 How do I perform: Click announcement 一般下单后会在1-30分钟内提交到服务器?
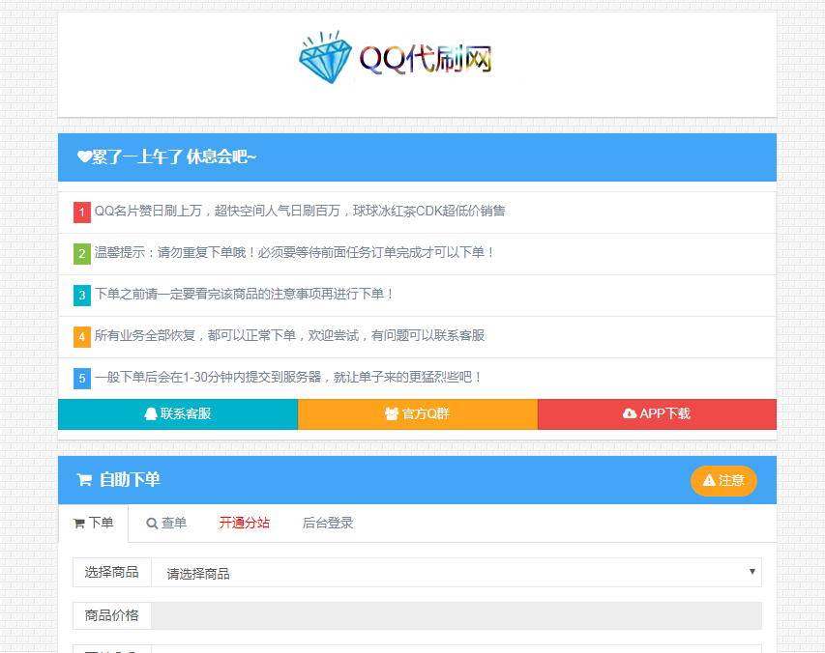tap(288, 377)
